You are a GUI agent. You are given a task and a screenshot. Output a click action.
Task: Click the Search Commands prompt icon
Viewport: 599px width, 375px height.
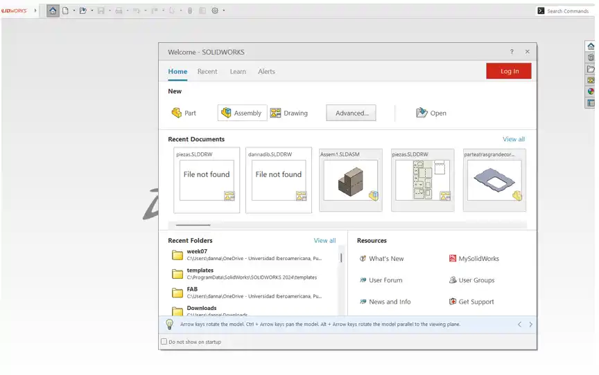pyautogui.click(x=541, y=10)
